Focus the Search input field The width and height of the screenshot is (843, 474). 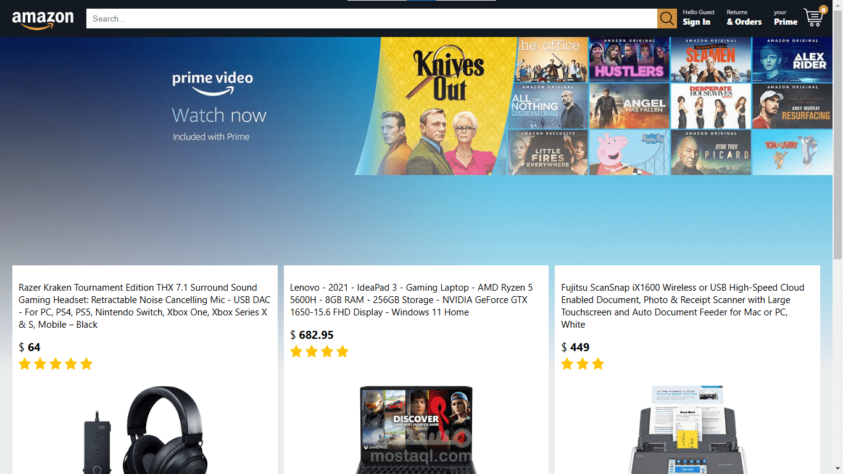[372, 19]
